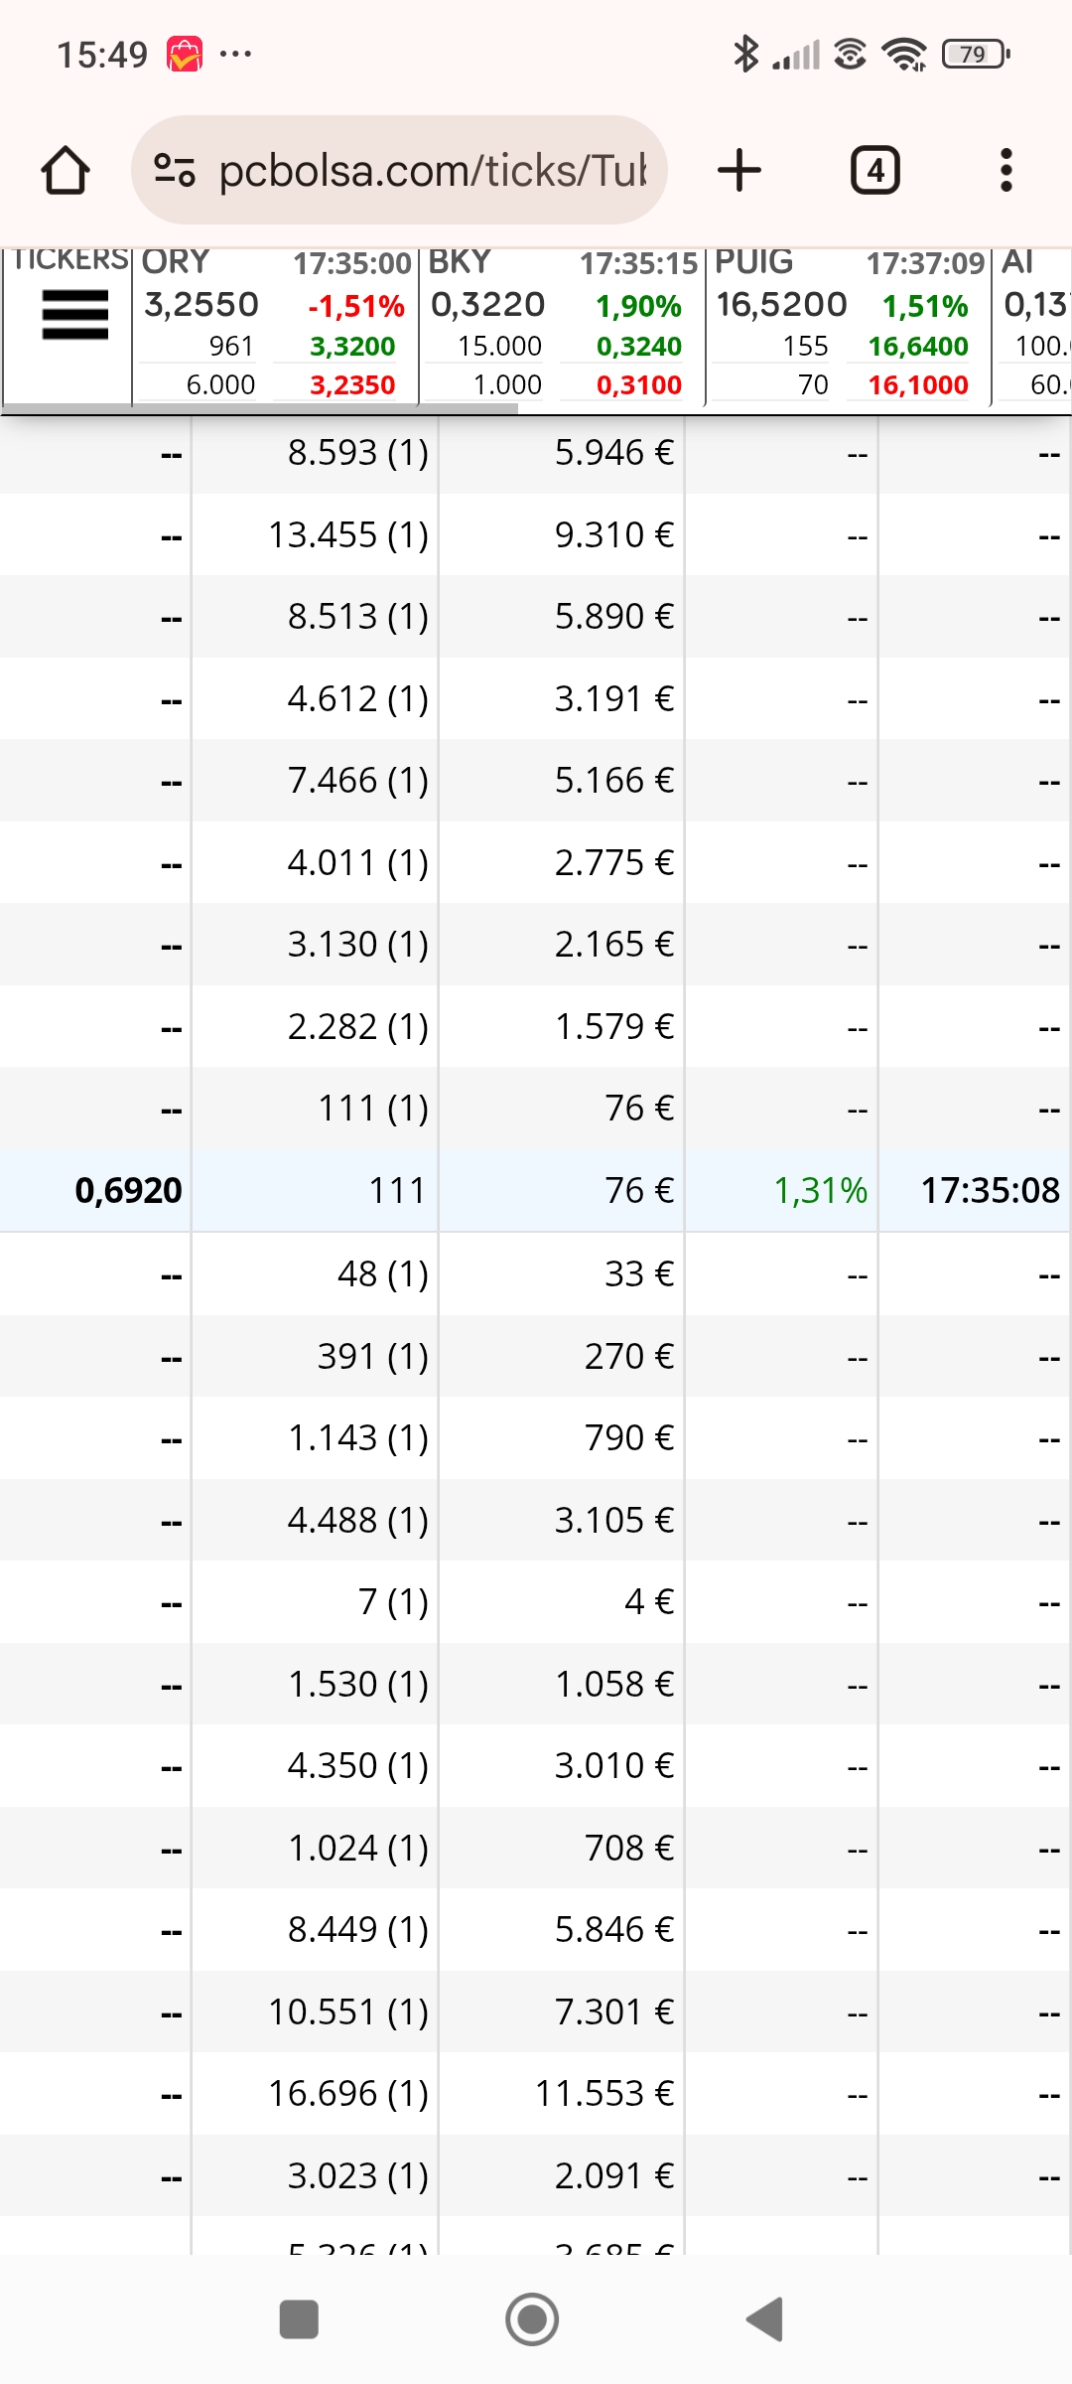Open the tab switcher showing 4 tabs
This screenshot has width=1072, height=2384.
pyautogui.click(x=875, y=170)
